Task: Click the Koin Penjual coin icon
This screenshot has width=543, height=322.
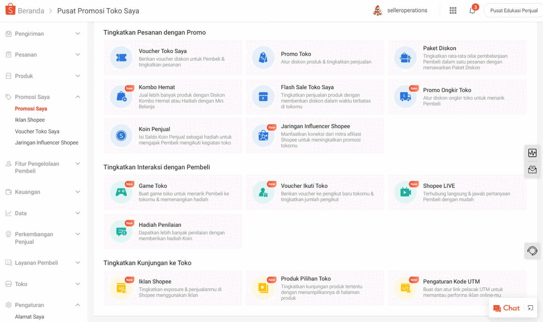Action: pyautogui.click(x=121, y=135)
